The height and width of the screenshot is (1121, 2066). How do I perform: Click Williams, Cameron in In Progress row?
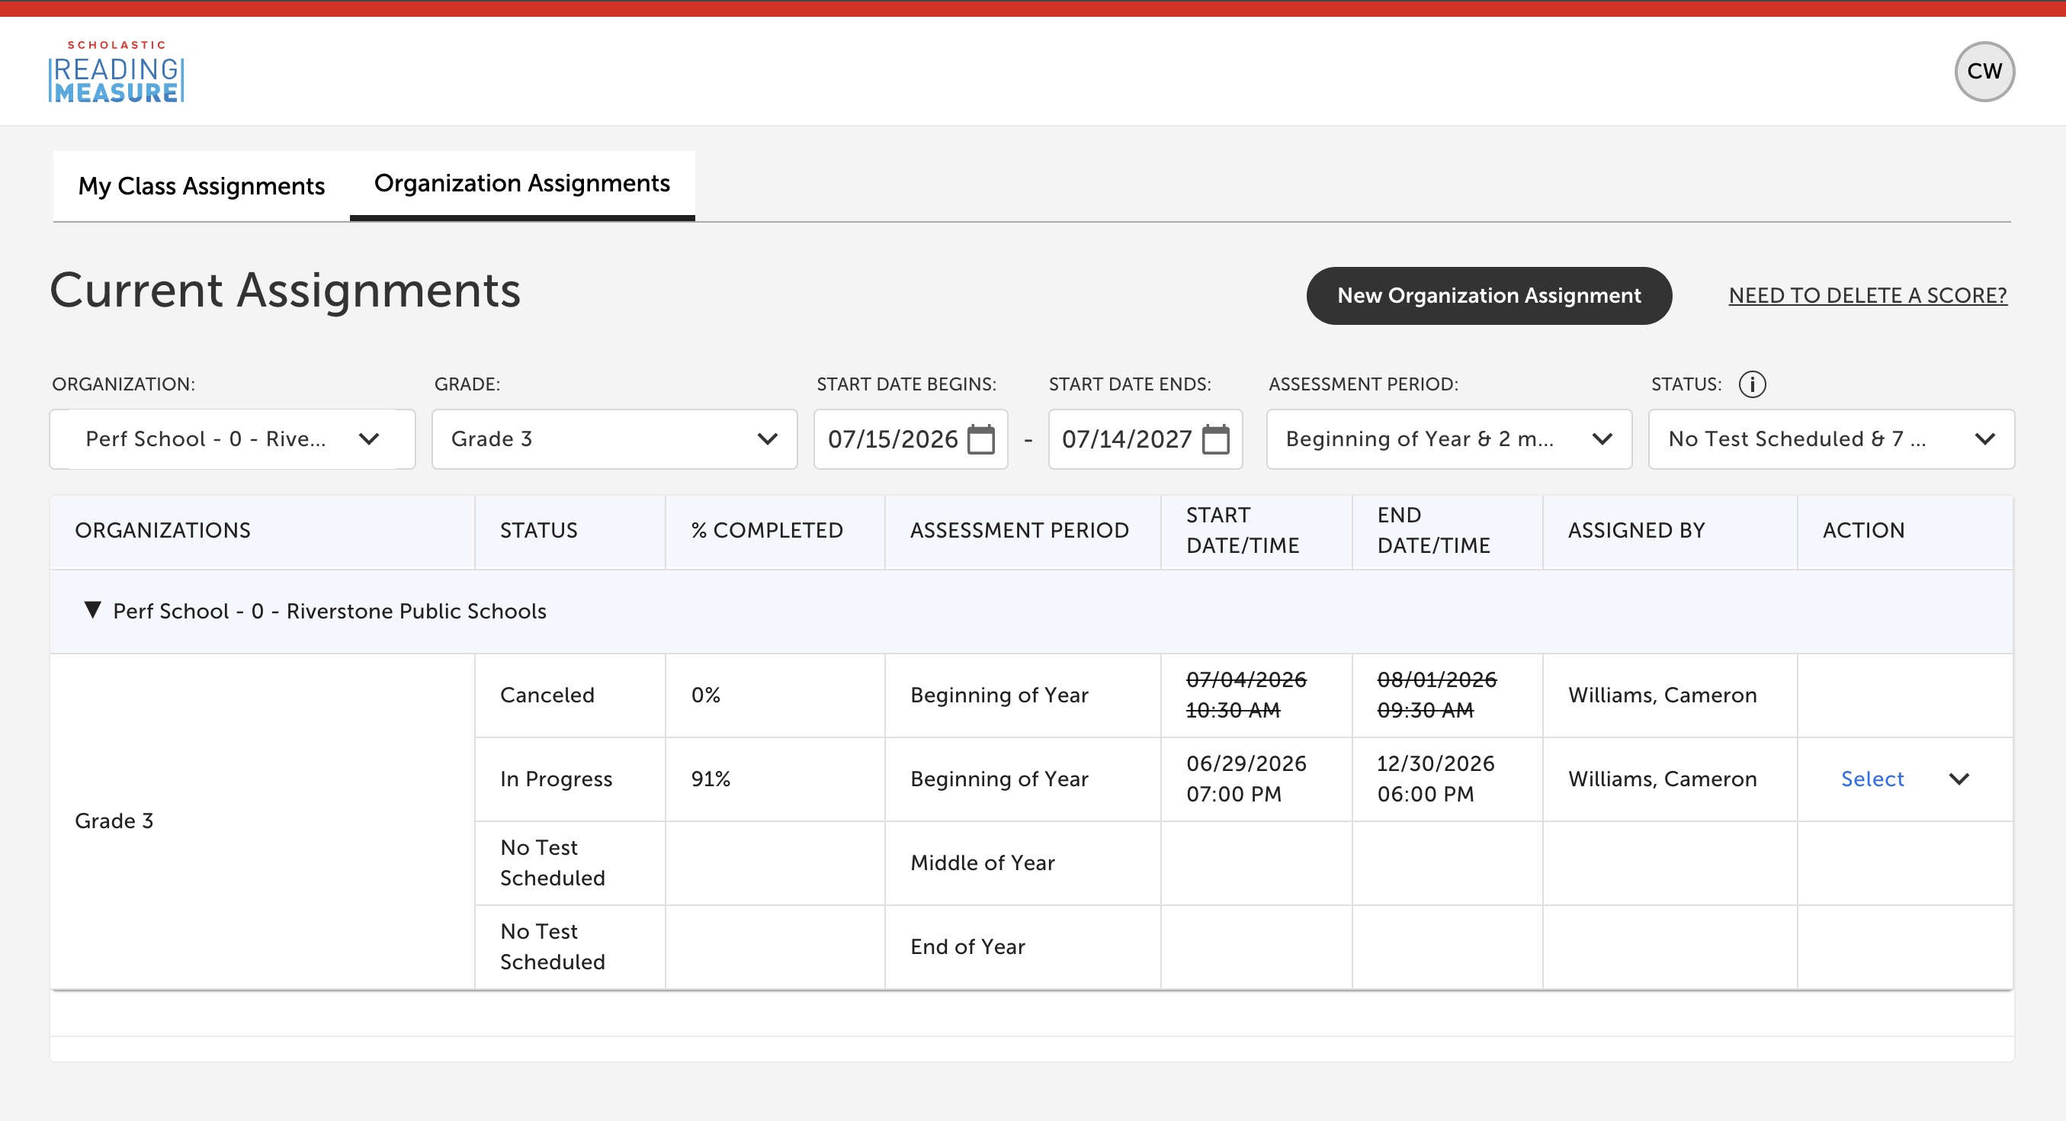[x=1662, y=779]
